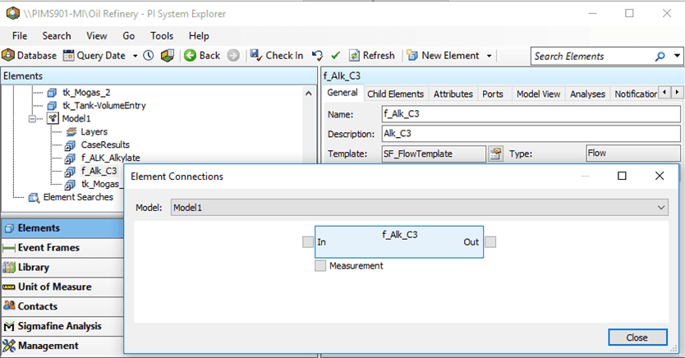Open the View menu
Screen dimensions: 685x358
tap(97, 36)
